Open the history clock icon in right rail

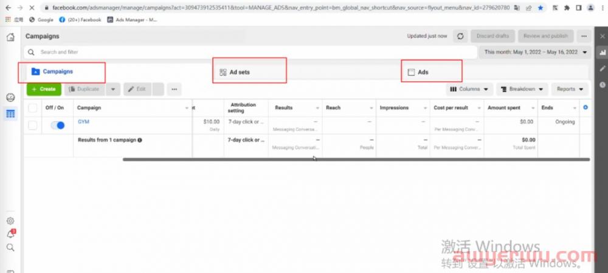(602, 85)
